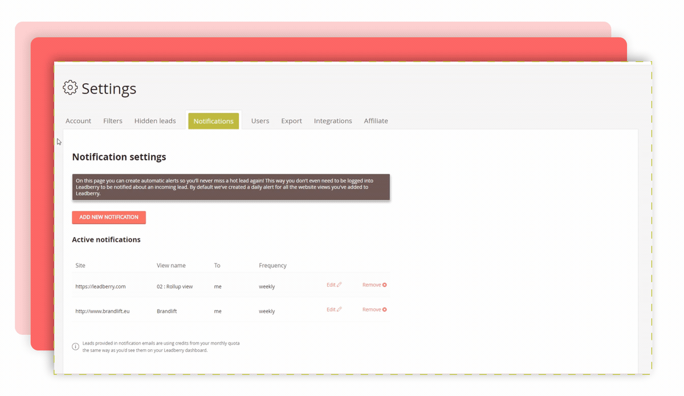Click the "02 : Rollup view" view name
Viewport: 684px width, 396px height.
pyautogui.click(x=174, y=287)
